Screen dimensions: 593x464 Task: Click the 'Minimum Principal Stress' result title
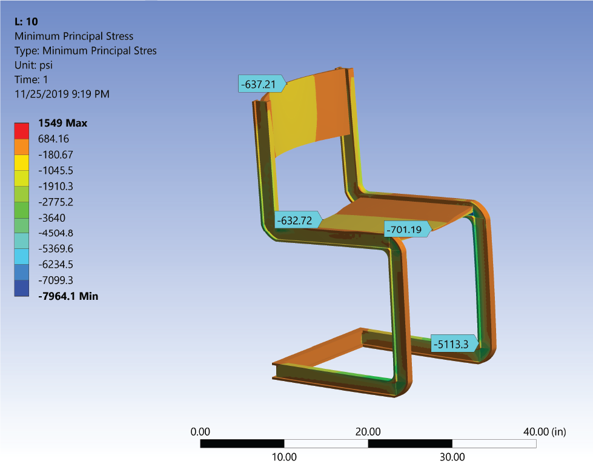74,36
